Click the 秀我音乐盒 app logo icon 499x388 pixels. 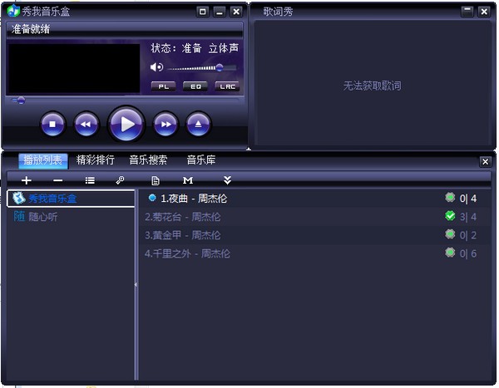(13, 11)
